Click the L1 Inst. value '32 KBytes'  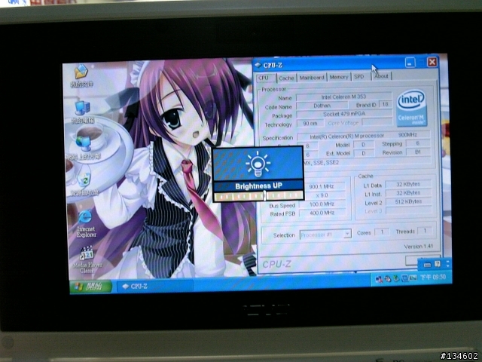408,193
